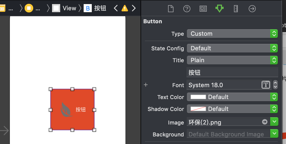Image resolution: width=286 pixels, height=144 pixels.
Task: Select the orange button on canvas
Action: (x=72, y=110)
